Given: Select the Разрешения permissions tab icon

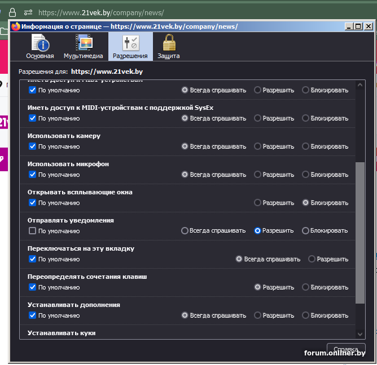Looking at the screenshot, I should click(130, 47).
